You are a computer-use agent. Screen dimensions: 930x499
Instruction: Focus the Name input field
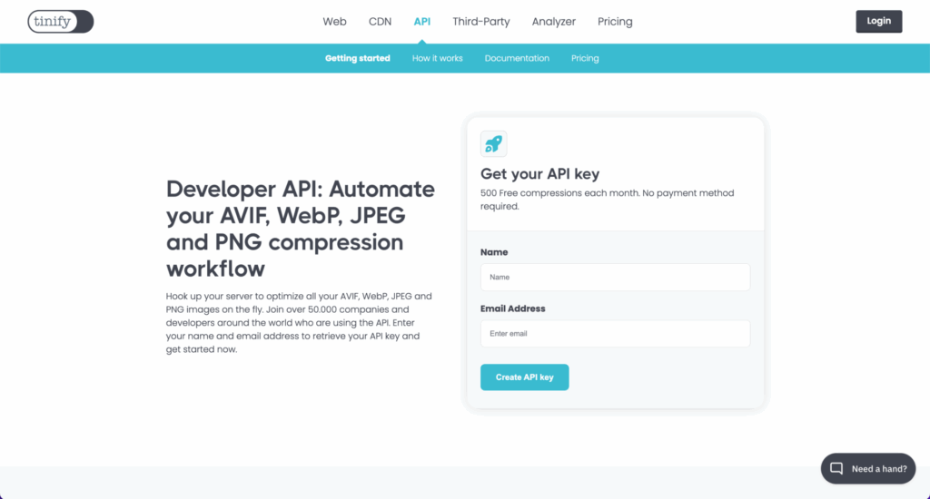point(615,278)
